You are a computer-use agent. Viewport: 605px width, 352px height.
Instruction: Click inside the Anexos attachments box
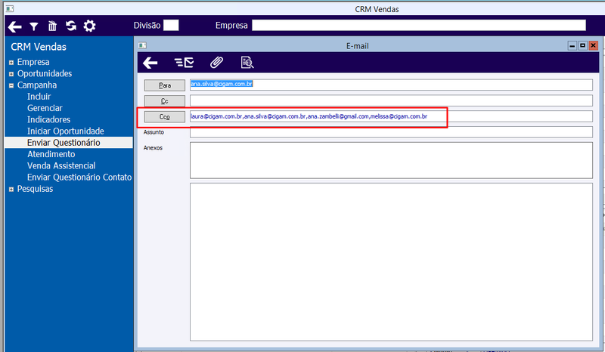(x=391, y=160)
